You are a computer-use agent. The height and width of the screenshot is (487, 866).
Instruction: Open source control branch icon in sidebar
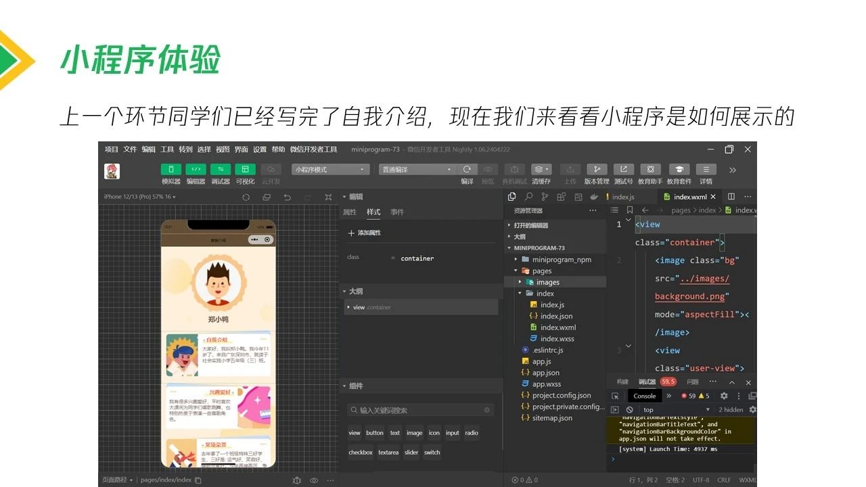[545, 197]
